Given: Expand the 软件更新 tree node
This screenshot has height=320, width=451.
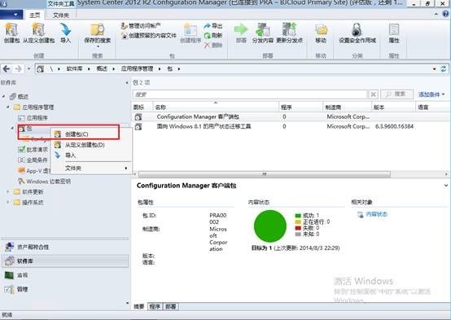Looking at the screenshot, I should point(8,191).
